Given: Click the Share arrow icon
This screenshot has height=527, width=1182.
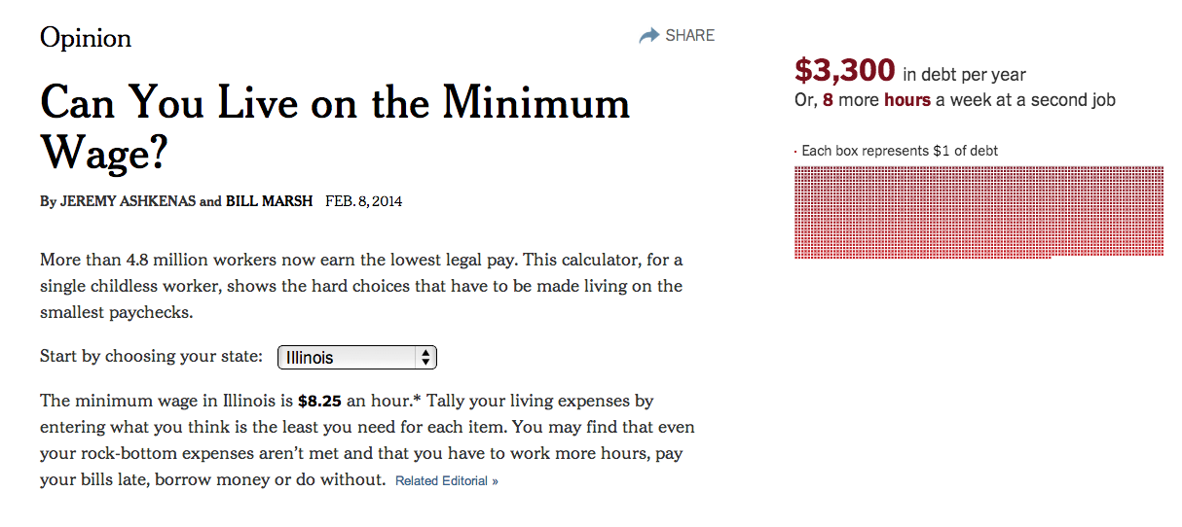Looking at the screenshot, I should pyautogui.click(x=648, y=36).
